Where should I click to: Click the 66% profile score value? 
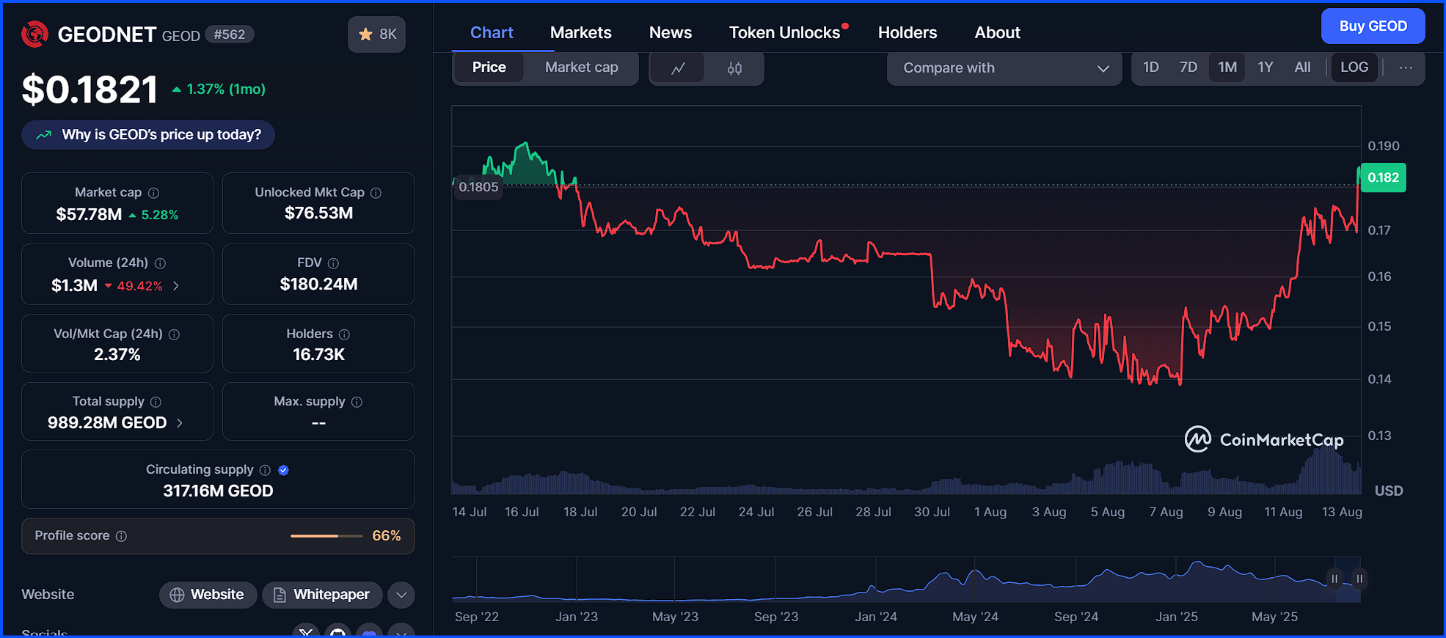(387, 536)
